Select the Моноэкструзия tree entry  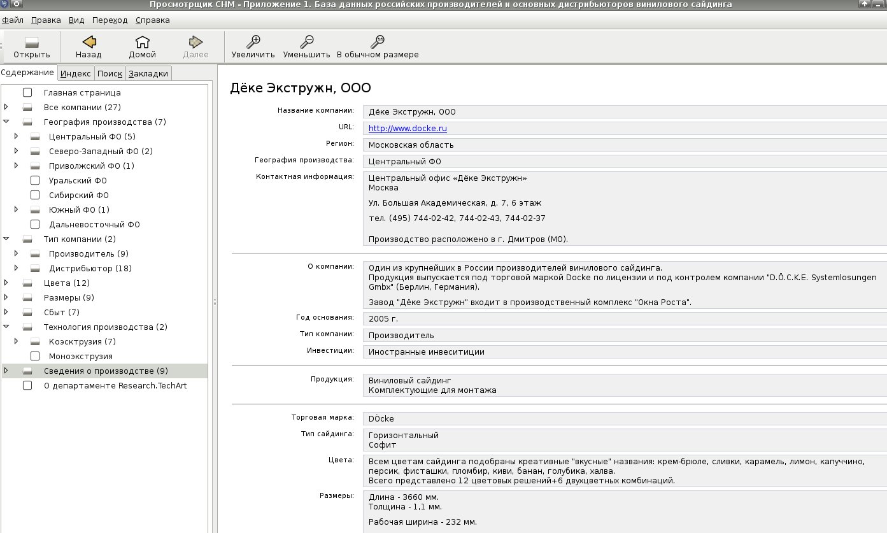point(81,356)
